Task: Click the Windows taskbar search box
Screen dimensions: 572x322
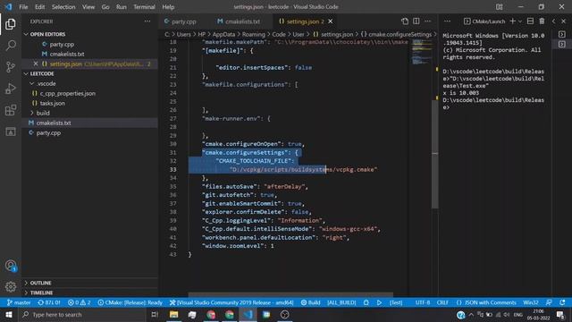Action: pyautogui.click(x=81, y=314)
